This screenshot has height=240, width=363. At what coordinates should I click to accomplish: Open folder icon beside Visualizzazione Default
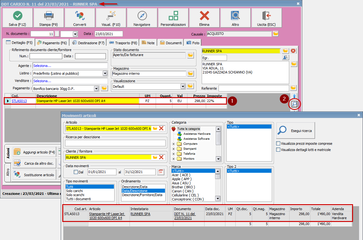pos(190,86)
